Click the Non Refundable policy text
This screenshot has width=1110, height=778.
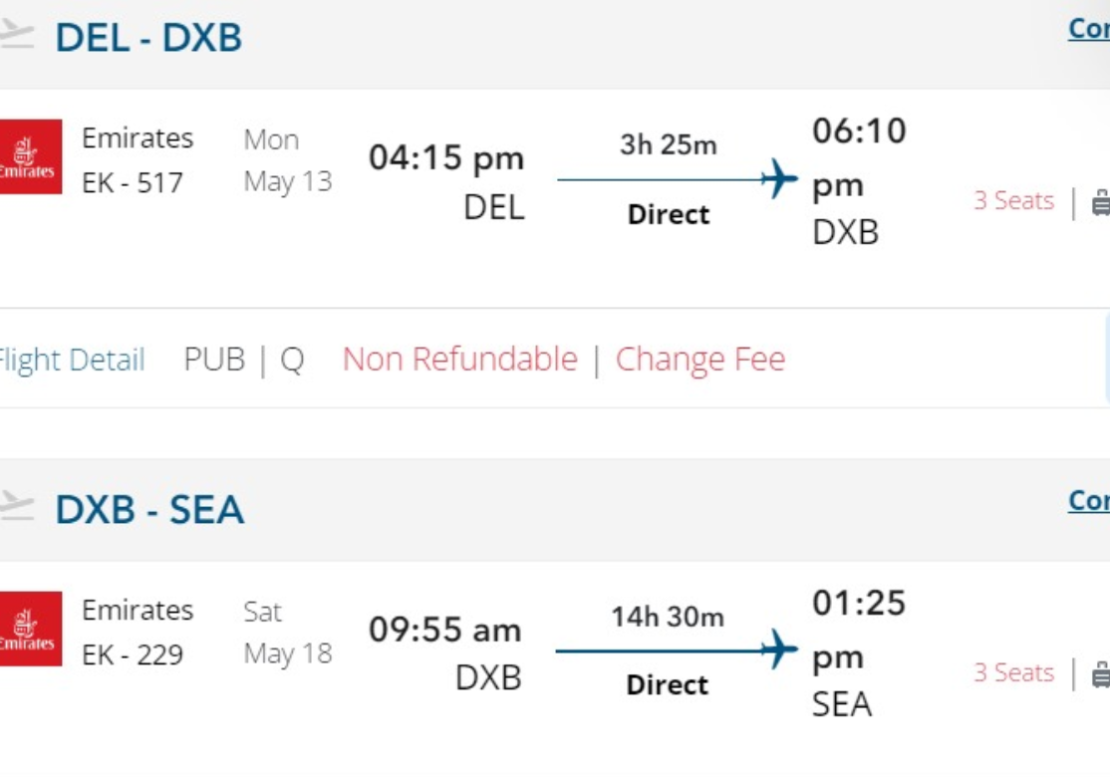click(x=459, y=360)
